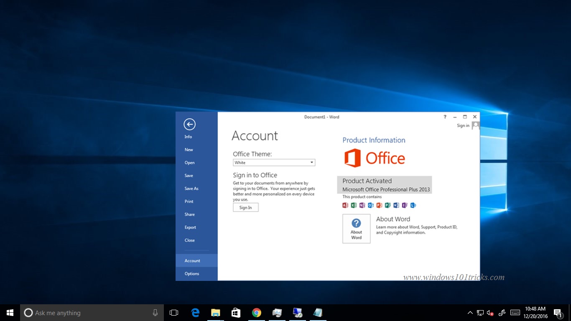Click the Cortana Ask me anything search box

(x=92, y=313)
